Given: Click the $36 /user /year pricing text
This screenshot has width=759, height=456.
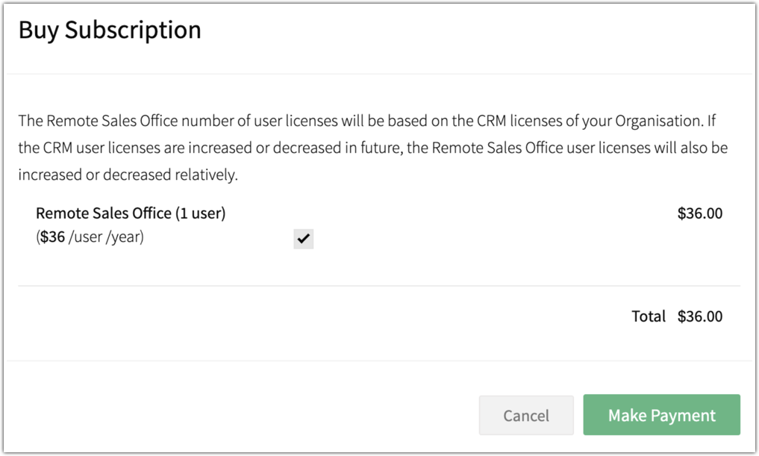Looking at the screenshot, I should [90, 239].
